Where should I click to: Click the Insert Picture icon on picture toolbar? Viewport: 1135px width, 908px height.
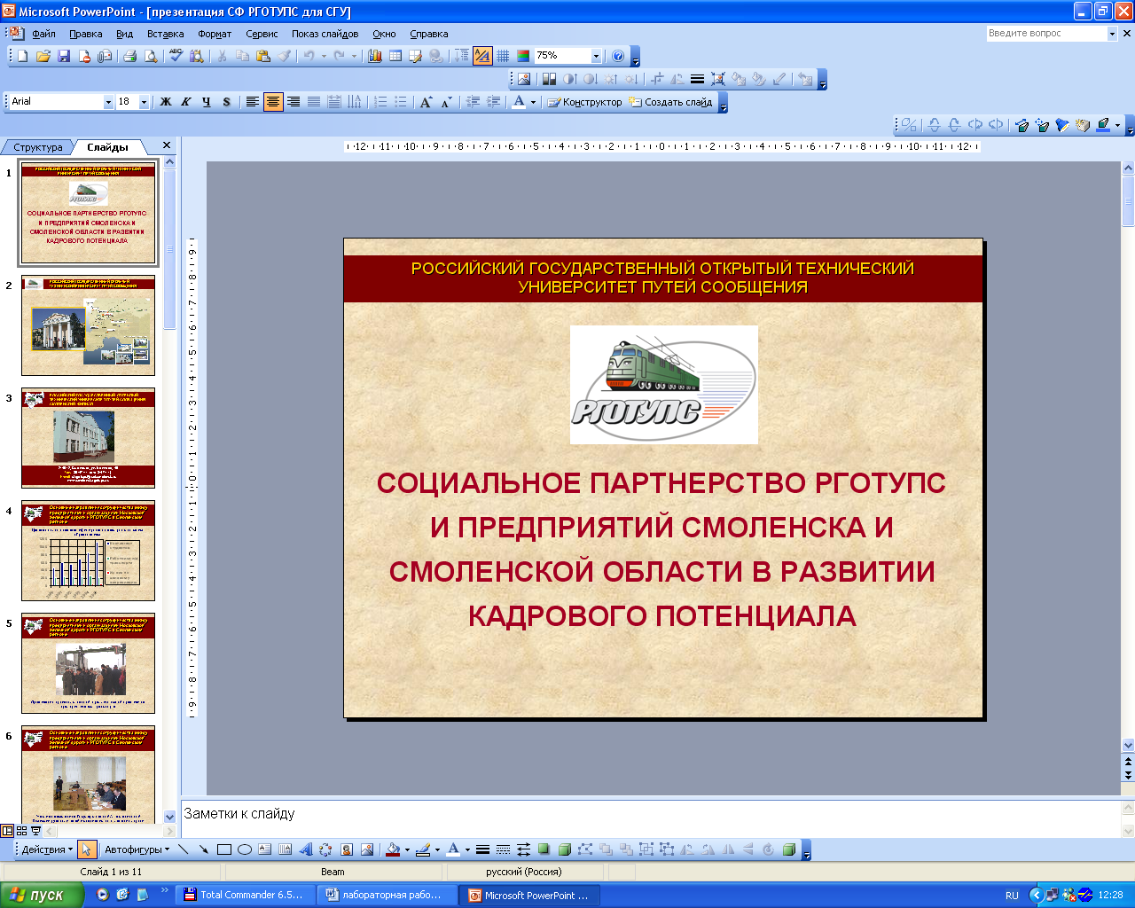click(524, 79)
